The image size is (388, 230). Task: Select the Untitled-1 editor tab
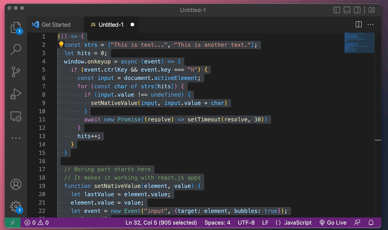[x=111, y=25]
